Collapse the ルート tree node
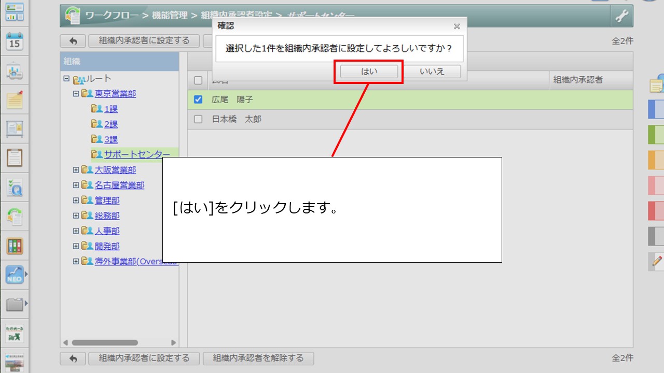The width and height of the screenshot is (664, 373). [x=66, y=79]
